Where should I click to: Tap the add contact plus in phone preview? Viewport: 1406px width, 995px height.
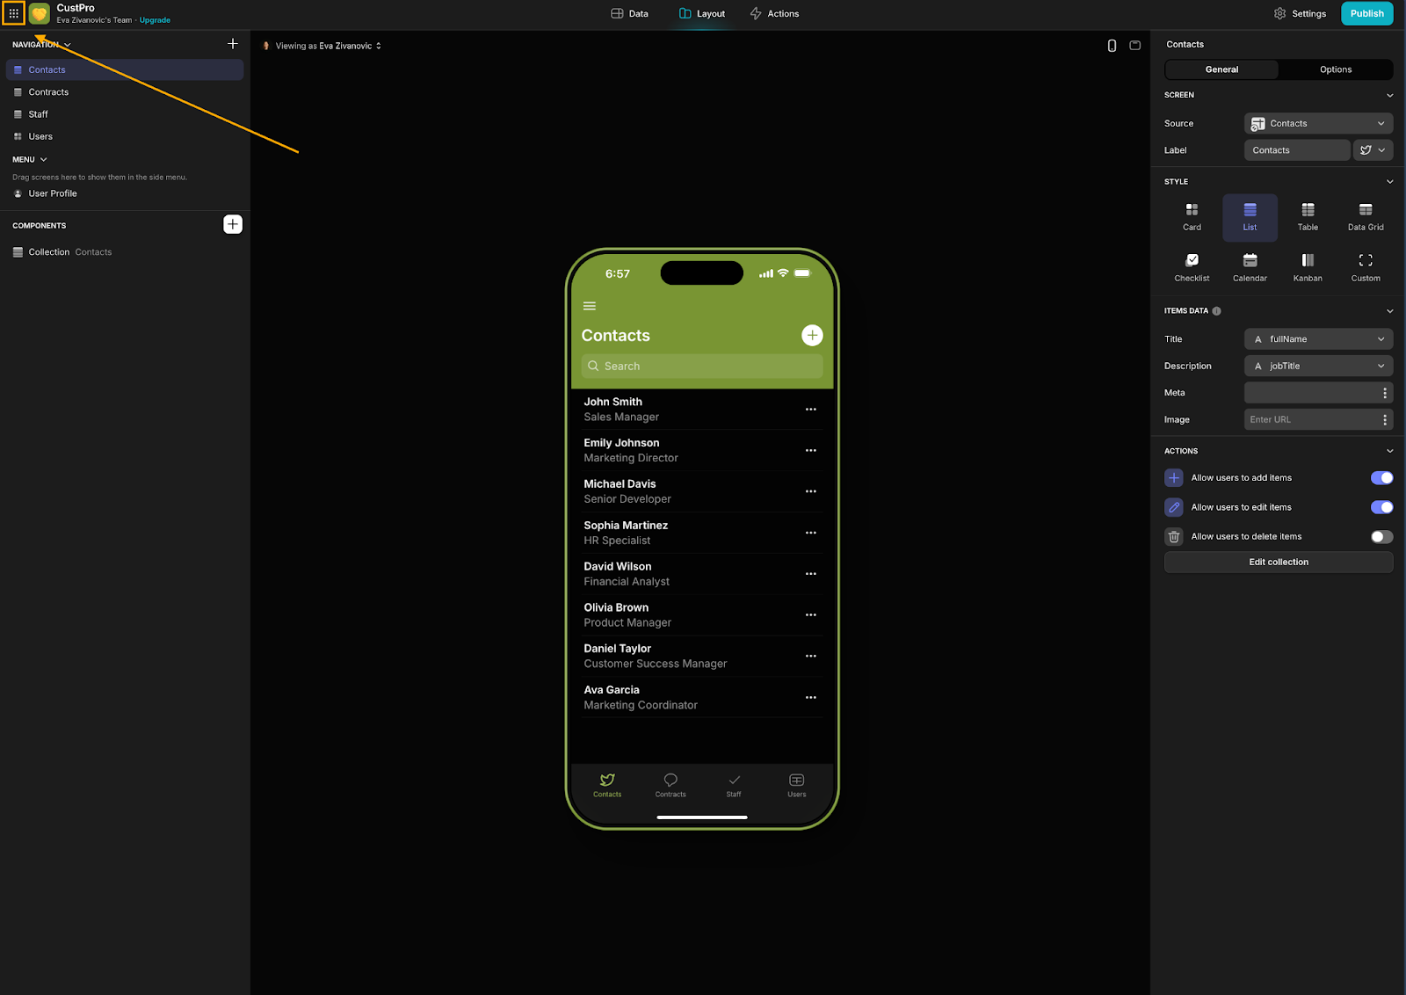point(812,335)
